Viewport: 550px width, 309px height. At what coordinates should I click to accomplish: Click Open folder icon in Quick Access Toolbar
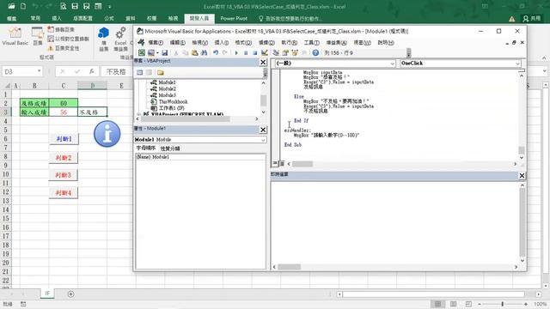click(11, 6)
